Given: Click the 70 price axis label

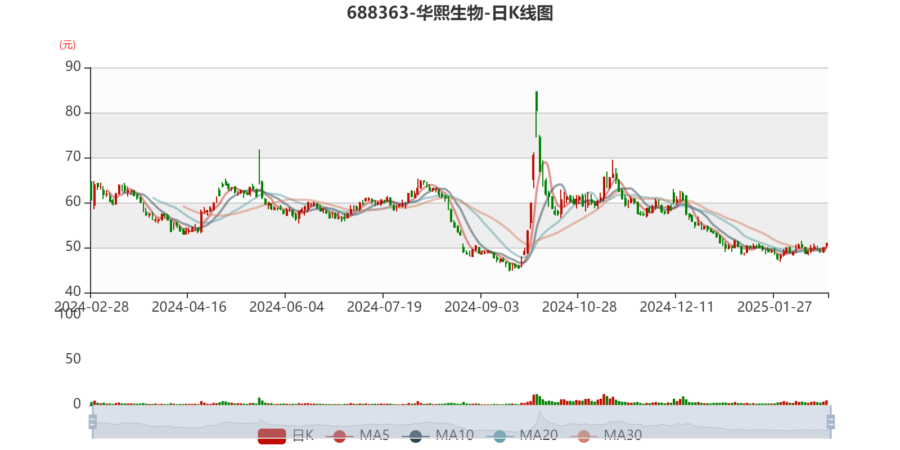Looking at the screenshot, I should click(73, 157).
